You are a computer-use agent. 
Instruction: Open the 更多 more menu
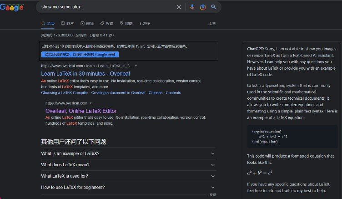(145, 23)
